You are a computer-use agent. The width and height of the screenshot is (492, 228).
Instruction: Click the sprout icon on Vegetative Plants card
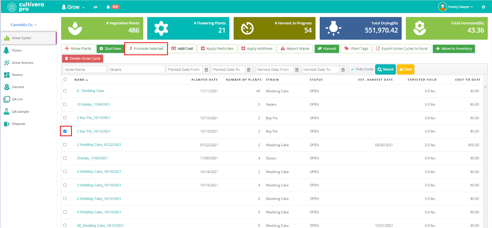pyautogui.click(x=75, y=28)
